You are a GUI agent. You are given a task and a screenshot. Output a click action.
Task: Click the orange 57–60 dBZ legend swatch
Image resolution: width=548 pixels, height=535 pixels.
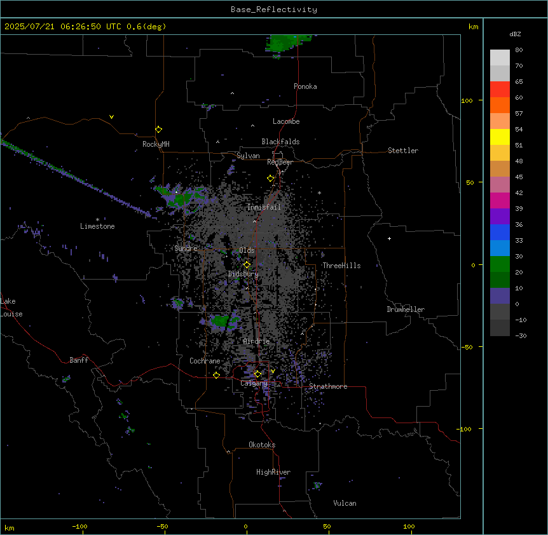click(x=500, y=105)
